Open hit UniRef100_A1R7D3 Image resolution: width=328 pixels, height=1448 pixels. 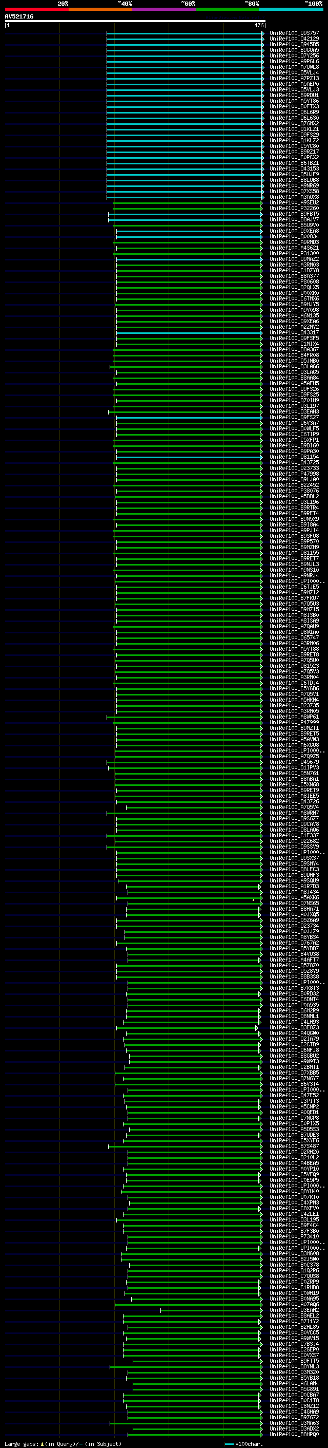[294, 886]
